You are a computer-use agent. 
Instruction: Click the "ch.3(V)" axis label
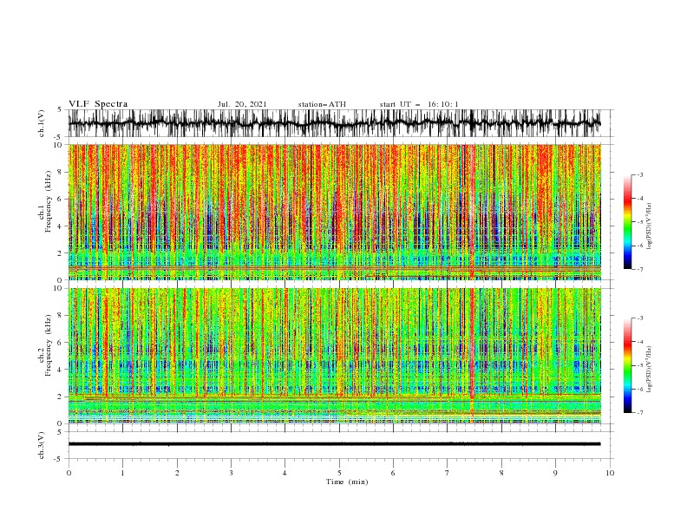[x=42, y=445]
